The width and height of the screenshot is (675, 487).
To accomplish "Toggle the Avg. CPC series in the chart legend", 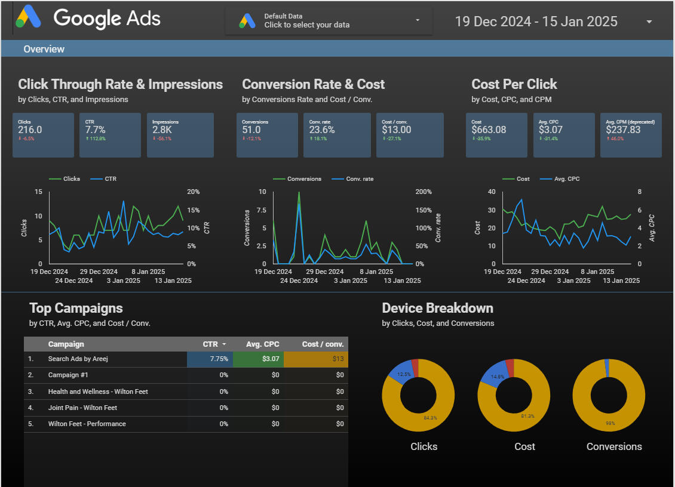I will click(x=560, y=178).
